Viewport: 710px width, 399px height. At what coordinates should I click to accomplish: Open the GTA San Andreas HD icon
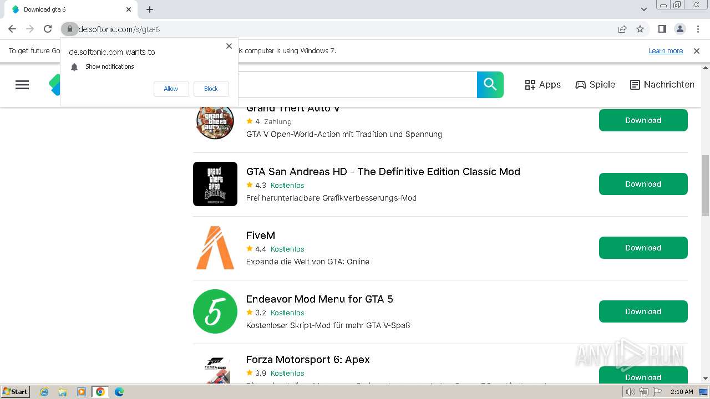click(215, 184)
